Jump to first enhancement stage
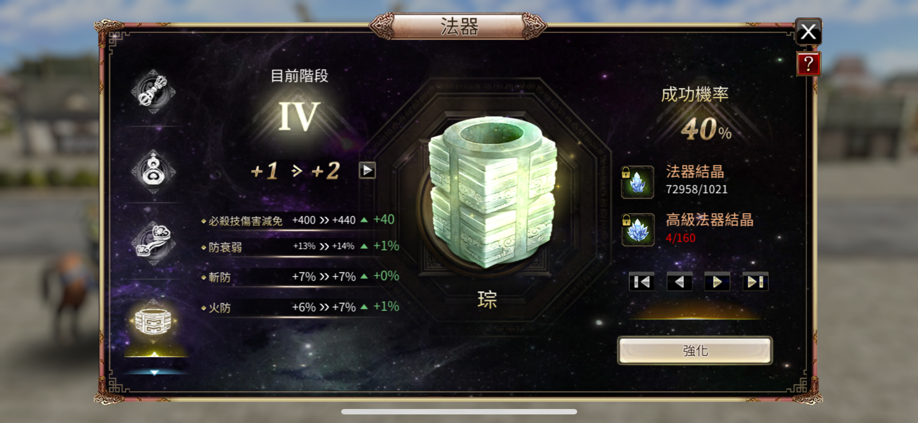The image size is (918, 423). 641,282
